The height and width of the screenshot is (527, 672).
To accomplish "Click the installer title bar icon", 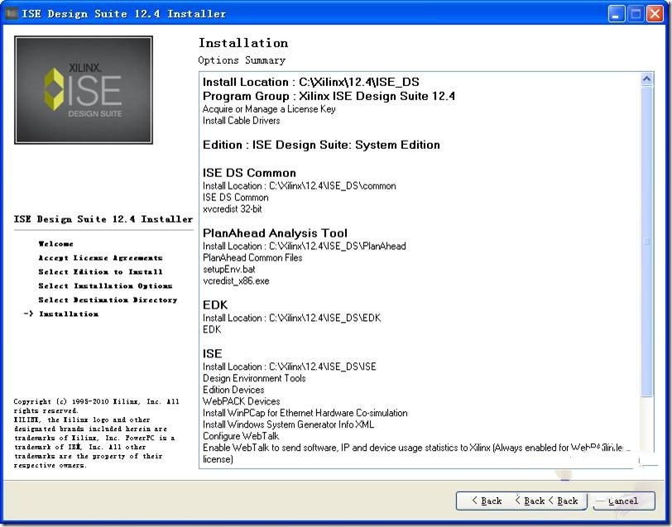I will pos(11,14).
